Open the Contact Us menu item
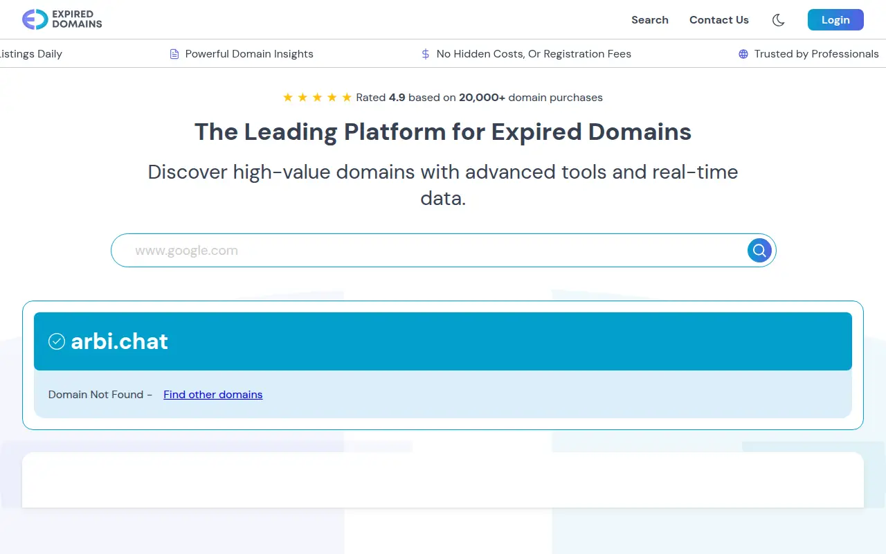Screen dimensions: 886x554 pos(719,20)
